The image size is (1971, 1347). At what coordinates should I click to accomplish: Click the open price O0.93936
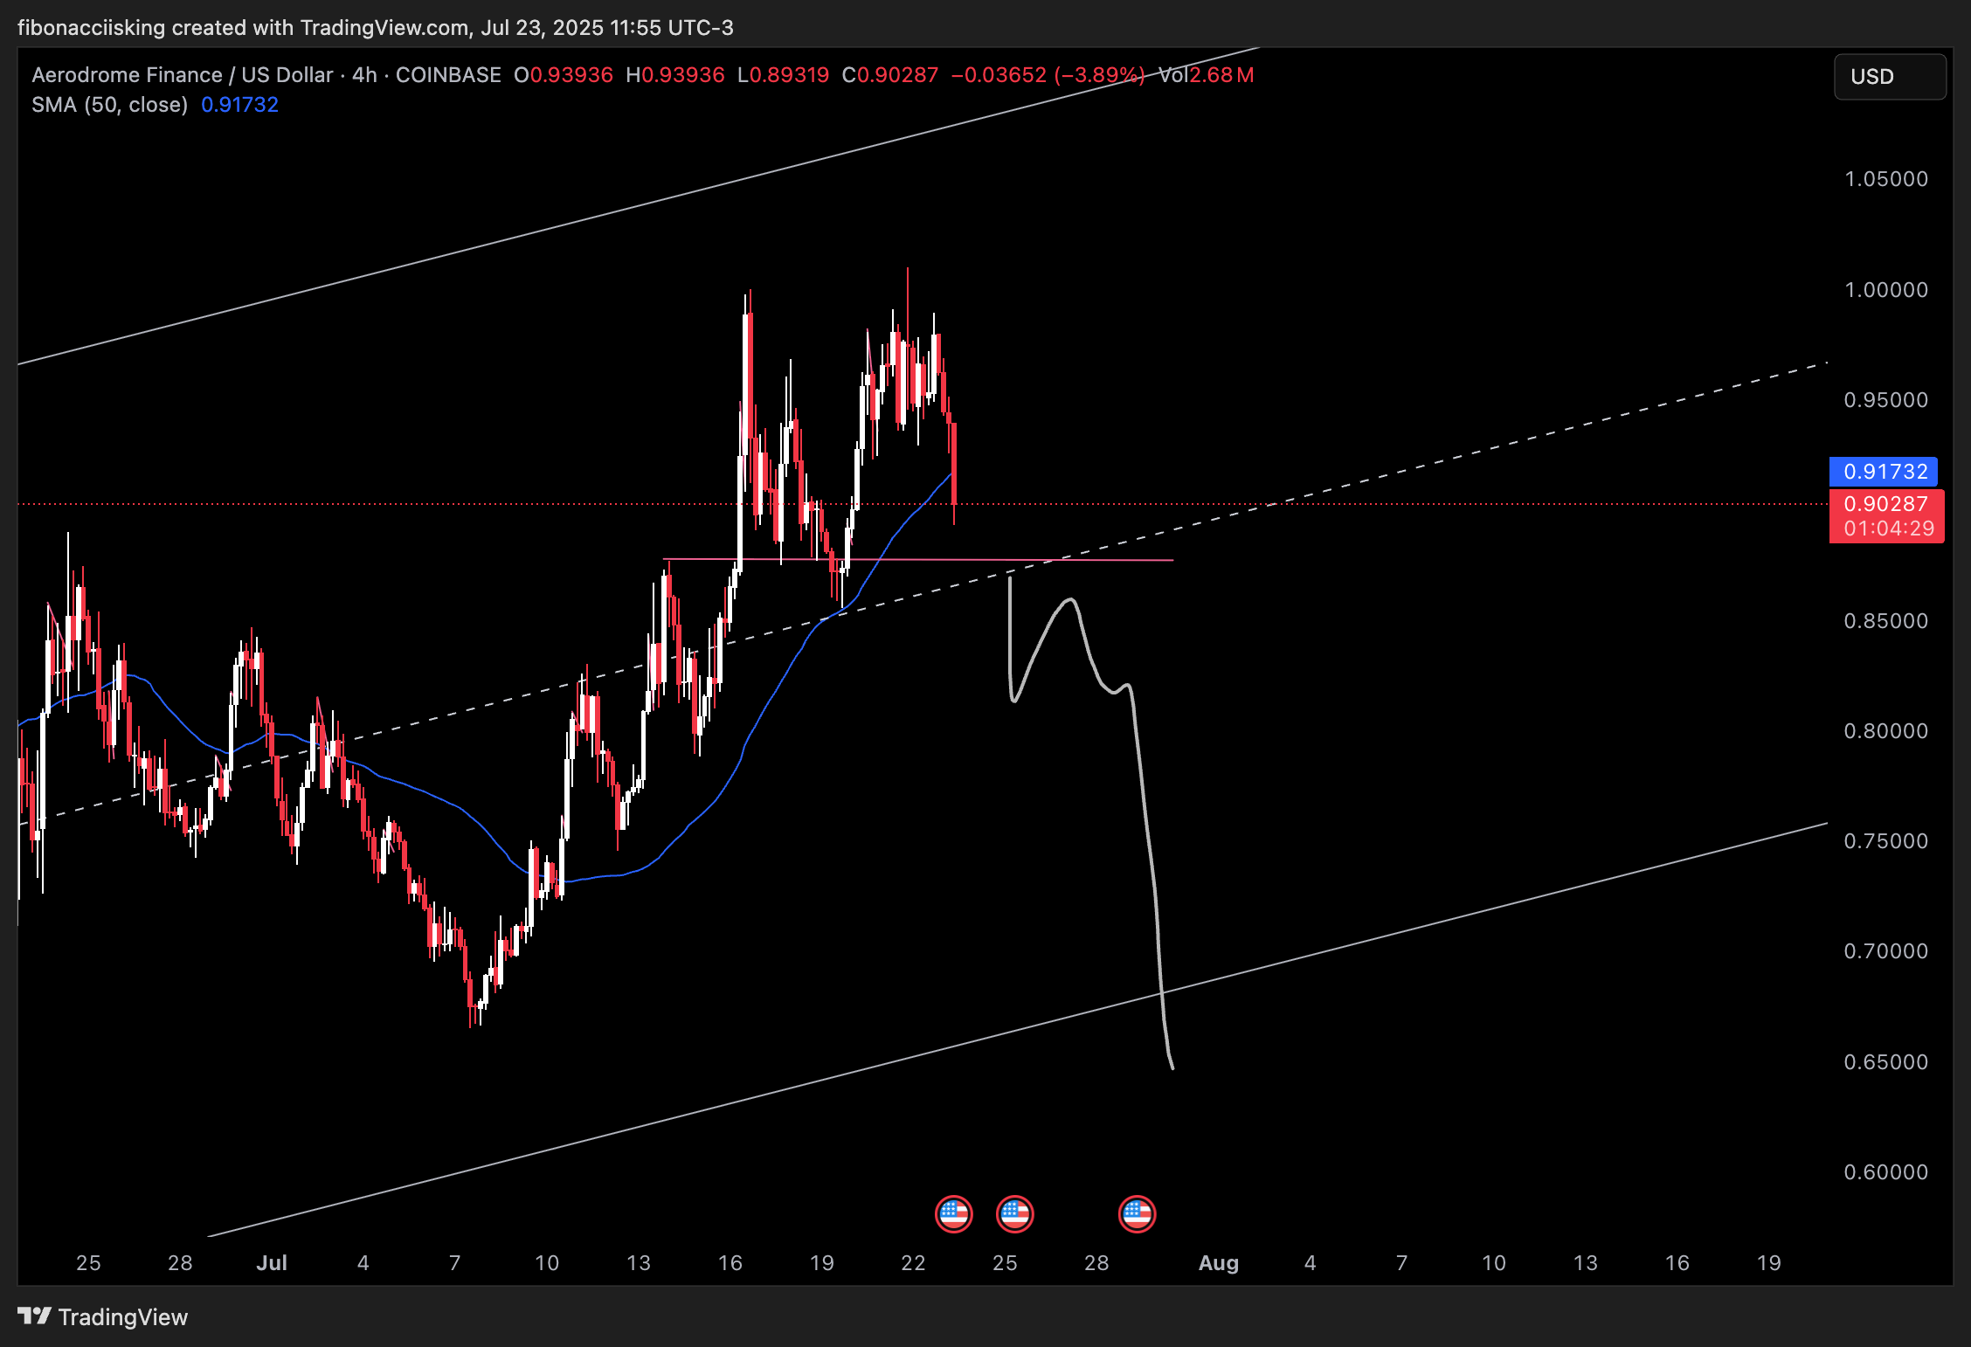click(x=564, y=75)
